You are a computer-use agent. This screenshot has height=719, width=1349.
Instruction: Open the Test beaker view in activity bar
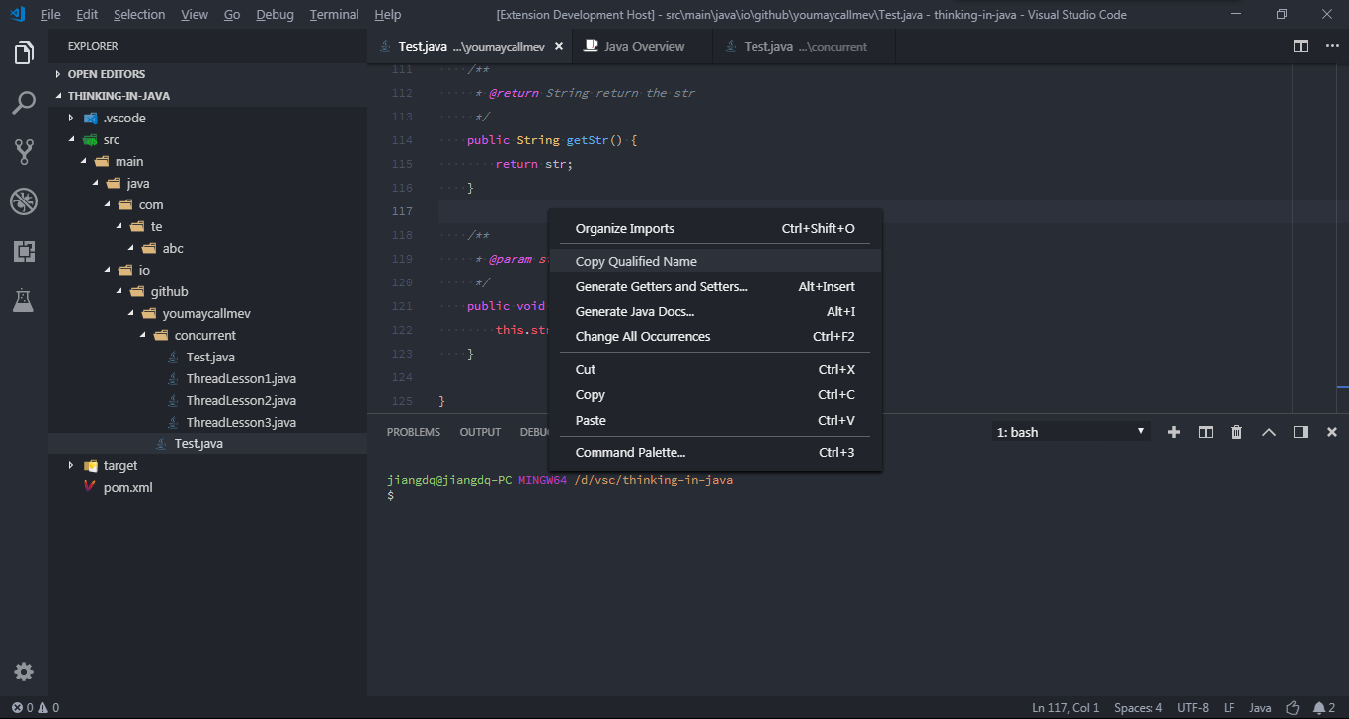[24, 300]
